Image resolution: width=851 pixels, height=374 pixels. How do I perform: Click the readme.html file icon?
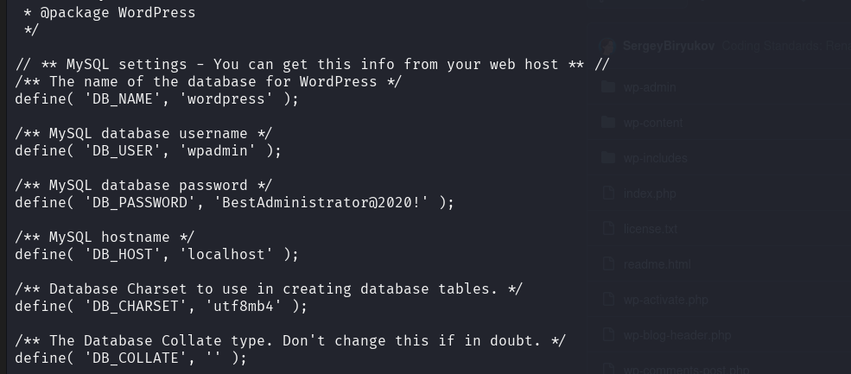pyautogui.click(x=607, y=264)
